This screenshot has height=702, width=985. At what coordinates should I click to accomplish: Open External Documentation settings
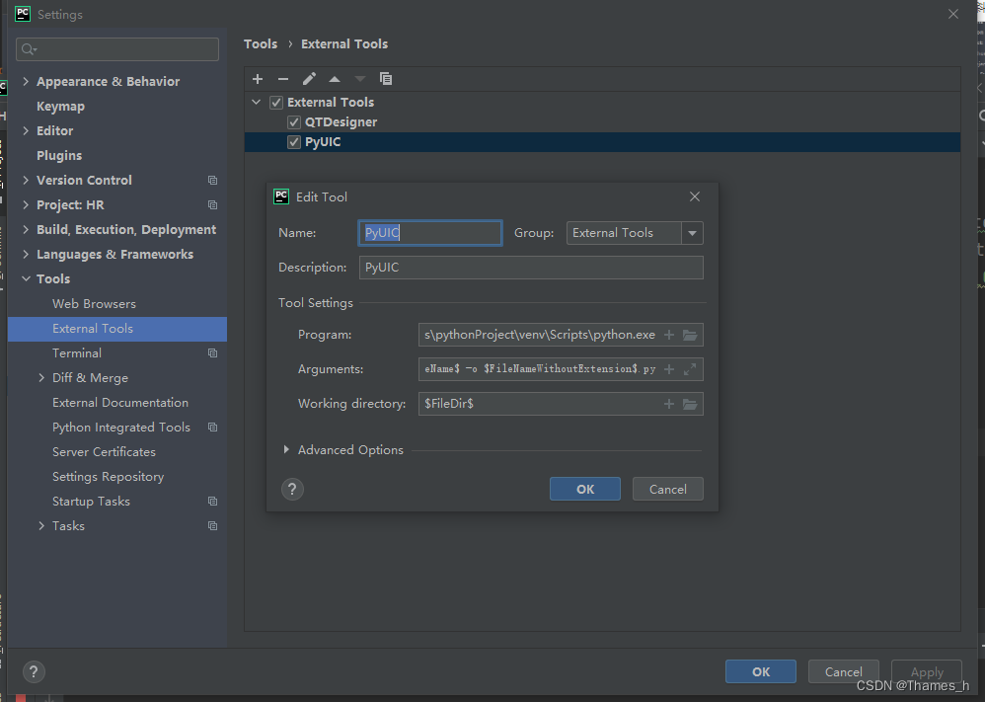[x=120, y=402]
